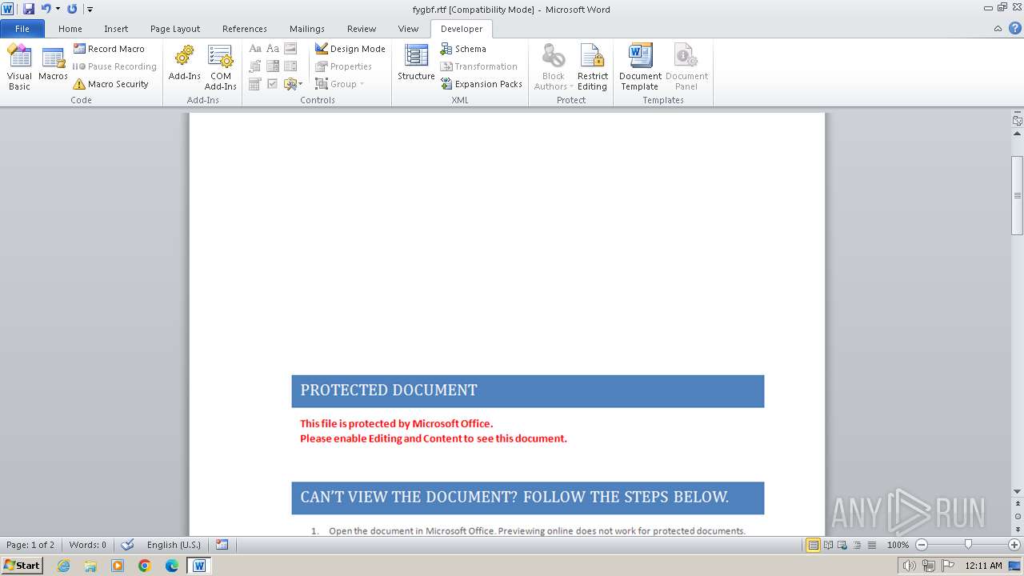This screenshot has width=1024, height=576.
Task: Click macro recording status bar icon
Action: coord(222,545)
